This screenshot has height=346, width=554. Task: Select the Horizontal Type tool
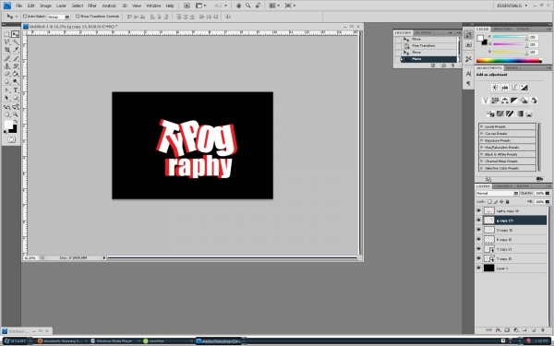click(15, 90)
